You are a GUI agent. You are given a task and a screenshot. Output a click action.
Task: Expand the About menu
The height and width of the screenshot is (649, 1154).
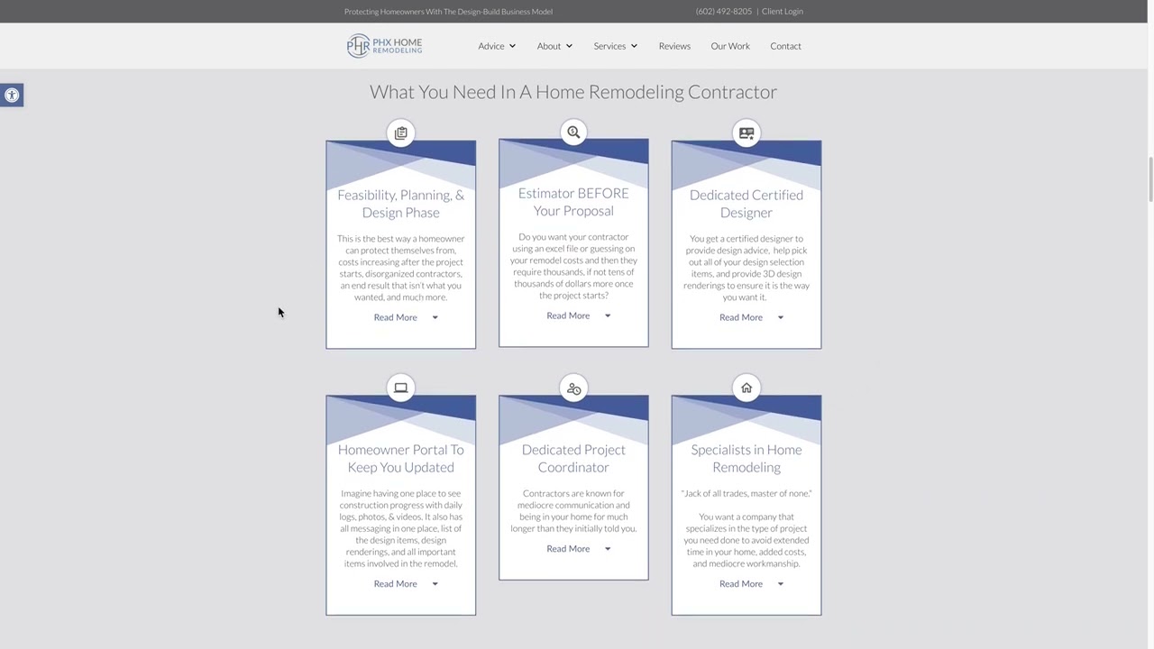pos(554,46)
